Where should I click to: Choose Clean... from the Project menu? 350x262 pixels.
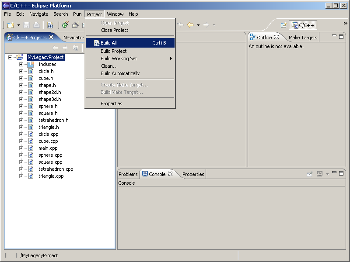coord(109,66)
